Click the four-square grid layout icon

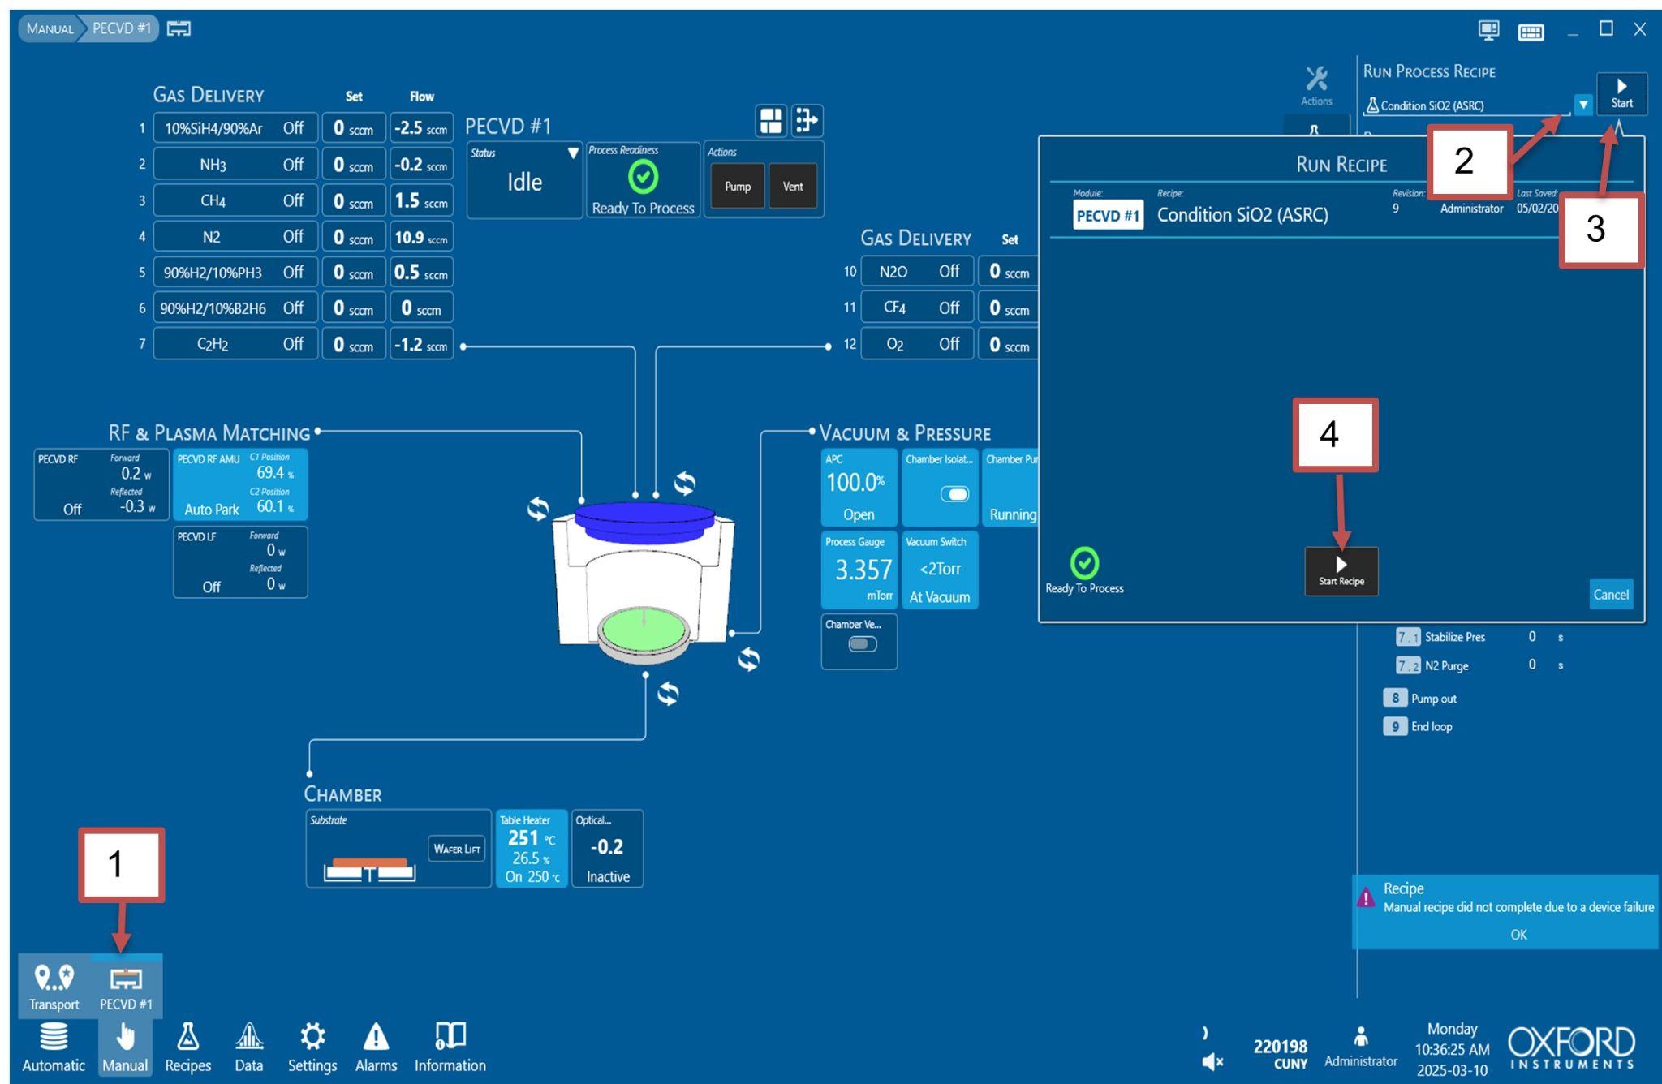[x=771, y=121]
